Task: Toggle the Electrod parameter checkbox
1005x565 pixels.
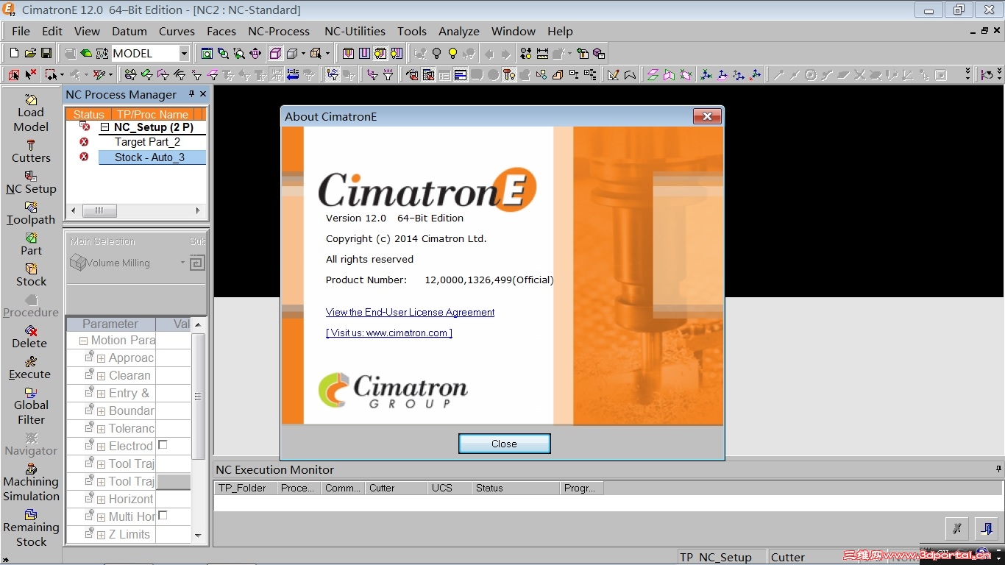Action: click(163, 445)
